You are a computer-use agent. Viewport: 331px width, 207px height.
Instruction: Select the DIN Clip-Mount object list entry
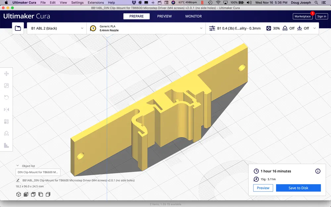[38, 172]
